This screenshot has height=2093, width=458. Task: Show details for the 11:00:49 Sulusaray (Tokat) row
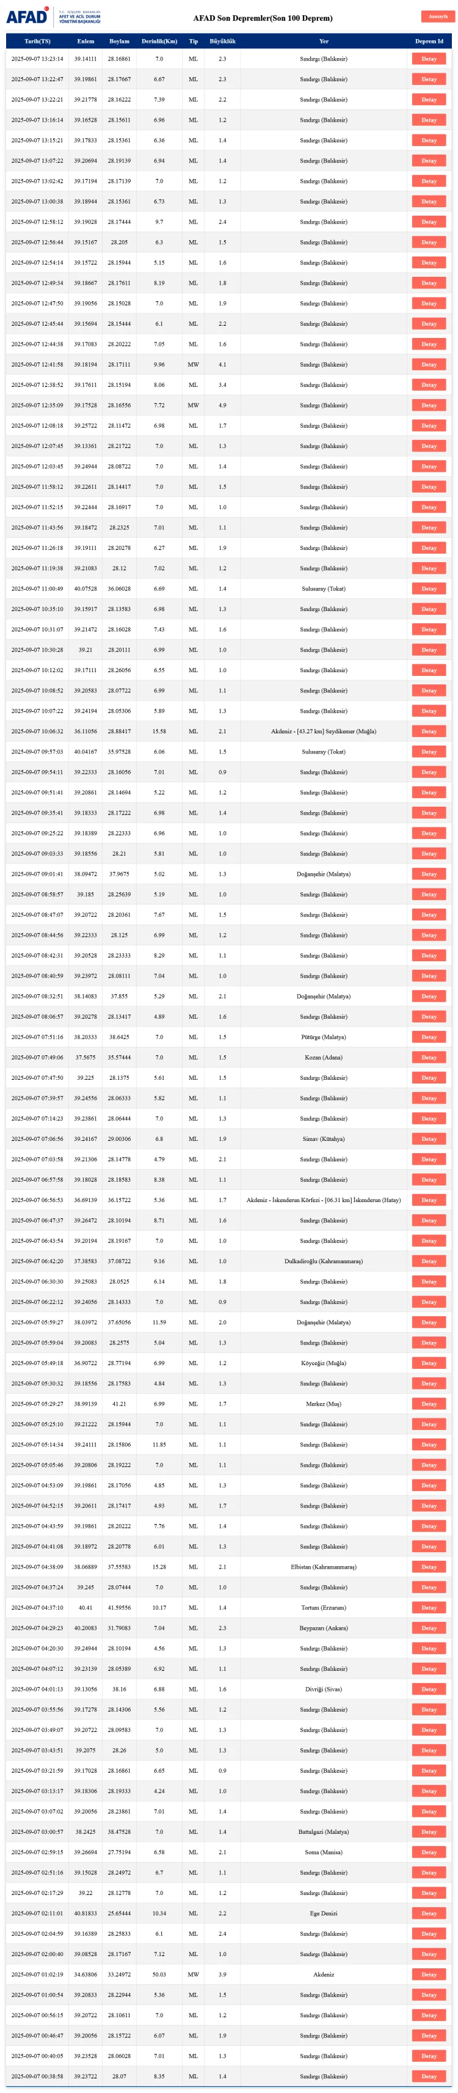pos(428,589)
